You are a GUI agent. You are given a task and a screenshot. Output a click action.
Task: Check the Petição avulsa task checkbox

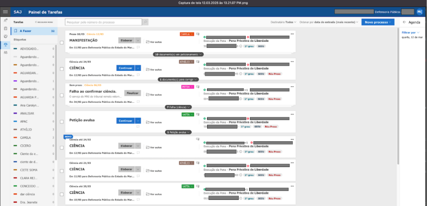tap(62, 121)
